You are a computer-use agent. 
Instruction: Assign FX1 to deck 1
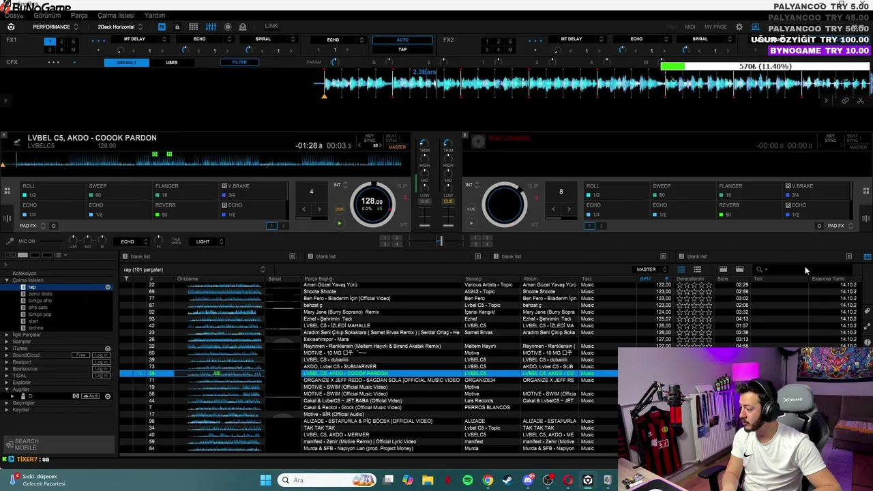click(49, 42)
